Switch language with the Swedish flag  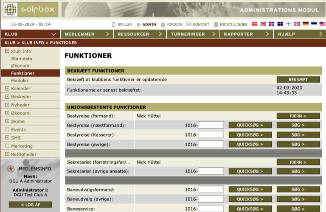click(280, 24)
